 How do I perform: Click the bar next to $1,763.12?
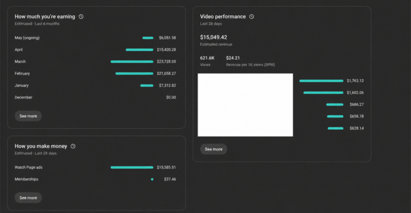pyautogui.click(x=321, y=81)
